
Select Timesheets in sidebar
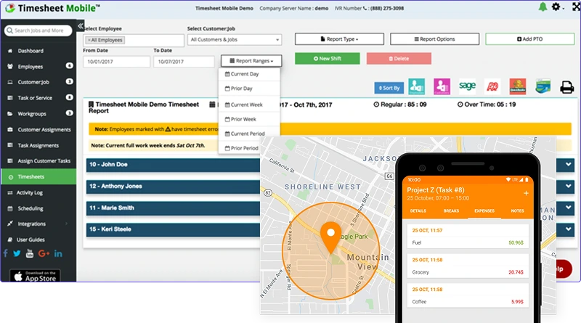[38, 176]
